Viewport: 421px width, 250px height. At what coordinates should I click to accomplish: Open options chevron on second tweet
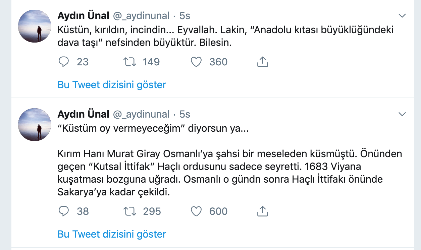[402, 115]
